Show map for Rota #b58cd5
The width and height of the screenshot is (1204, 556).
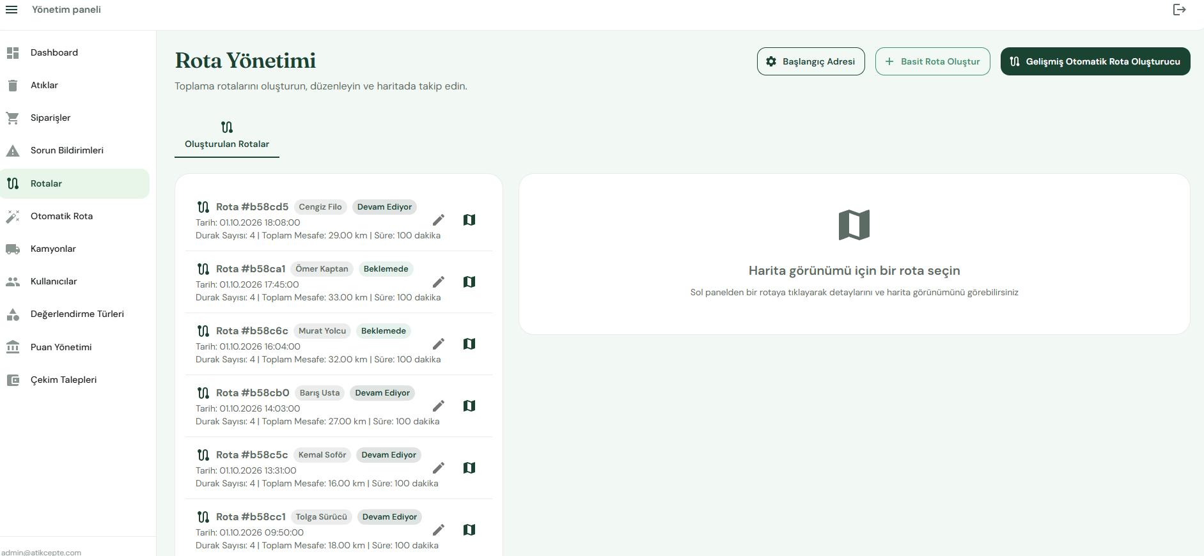coord(469,220)
